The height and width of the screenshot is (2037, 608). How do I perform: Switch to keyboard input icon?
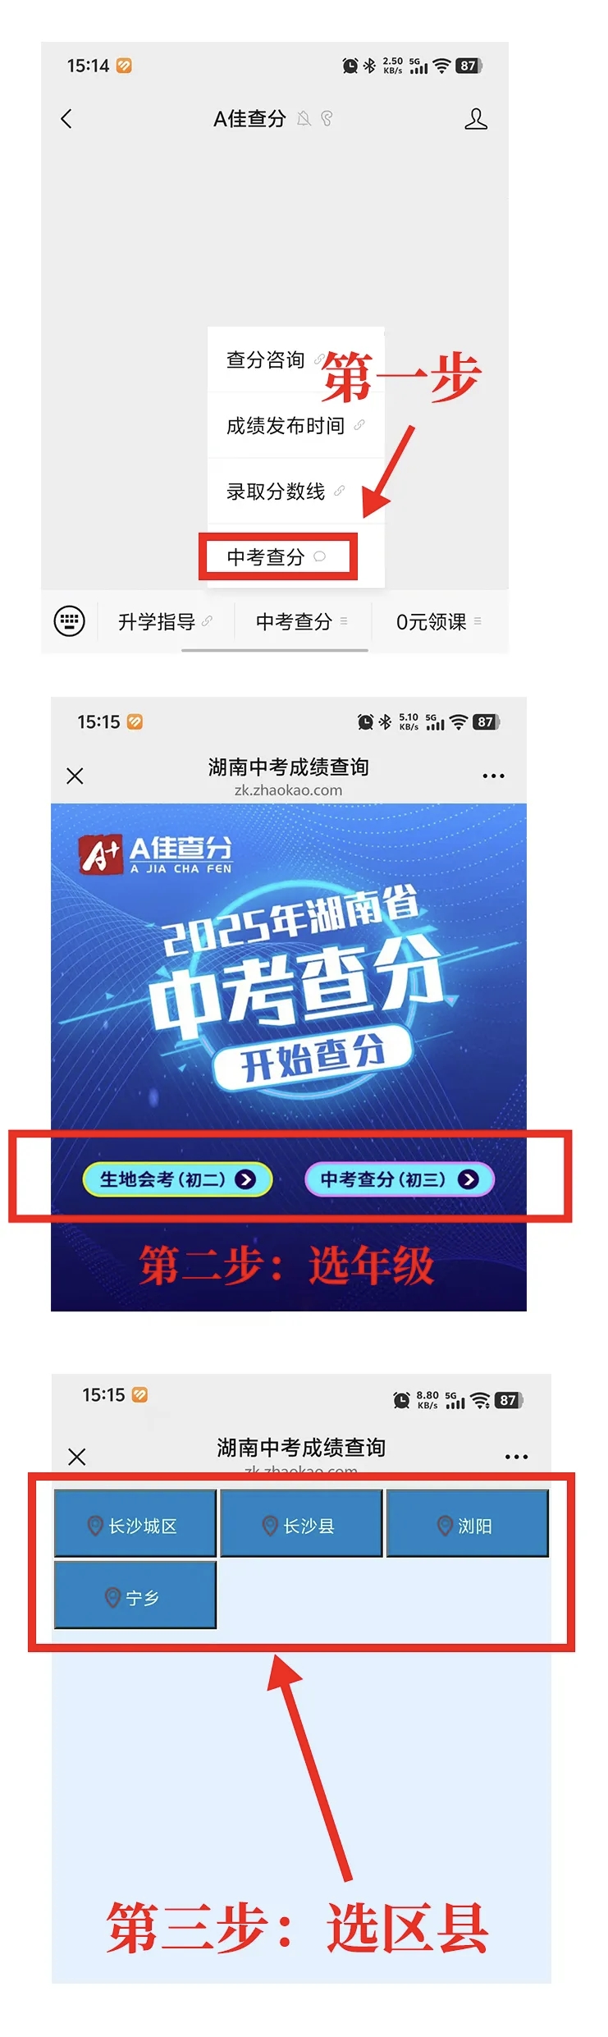[69, 621]
